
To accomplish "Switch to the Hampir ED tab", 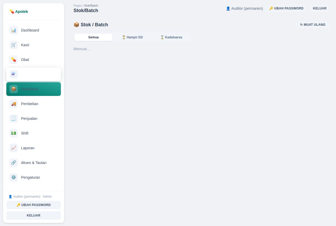I will coord(132,37).
